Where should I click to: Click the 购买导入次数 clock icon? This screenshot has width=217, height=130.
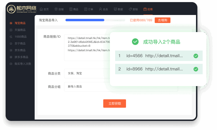(x=11, y=64)
